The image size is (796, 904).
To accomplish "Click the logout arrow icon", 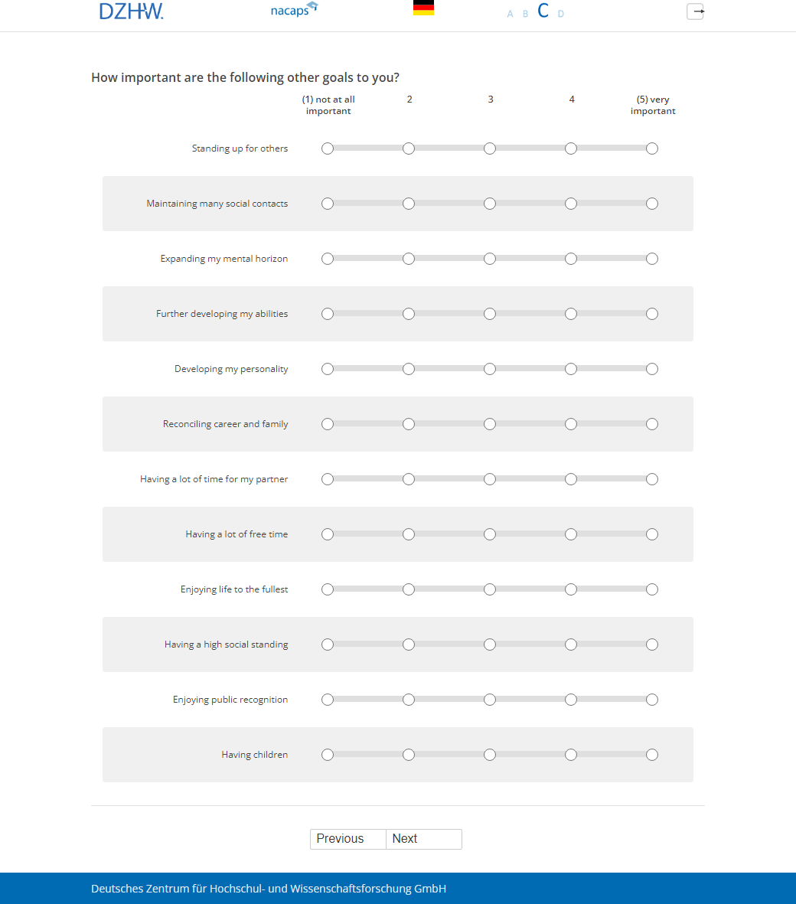I will 695,11.
